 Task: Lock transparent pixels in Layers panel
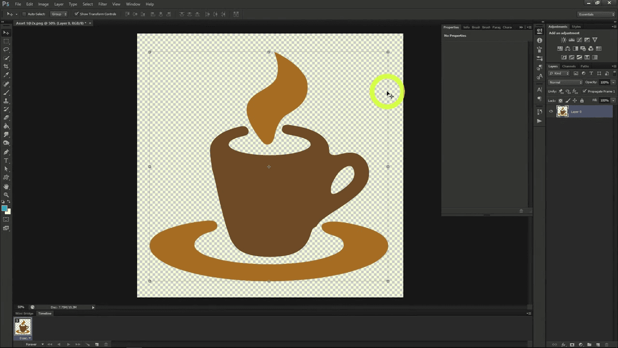(561, 101)
